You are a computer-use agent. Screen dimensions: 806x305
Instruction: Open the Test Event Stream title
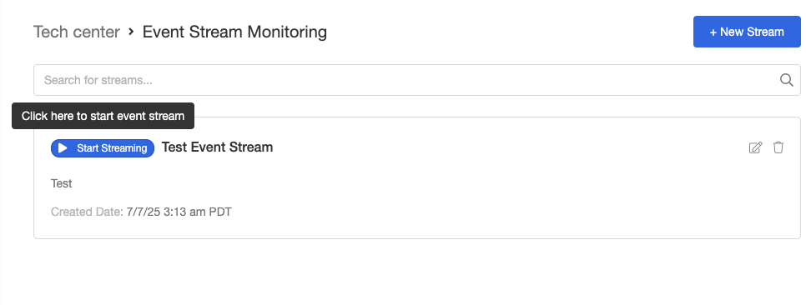point(218,147)
